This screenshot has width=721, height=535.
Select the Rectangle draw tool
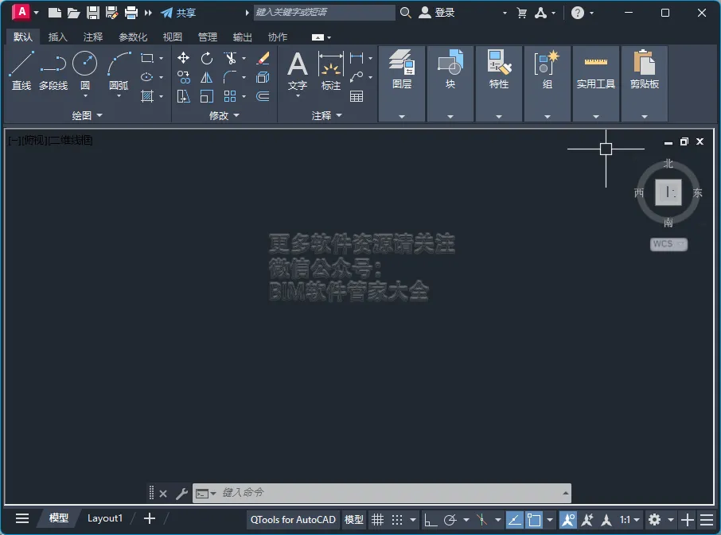tap(147, 58)
